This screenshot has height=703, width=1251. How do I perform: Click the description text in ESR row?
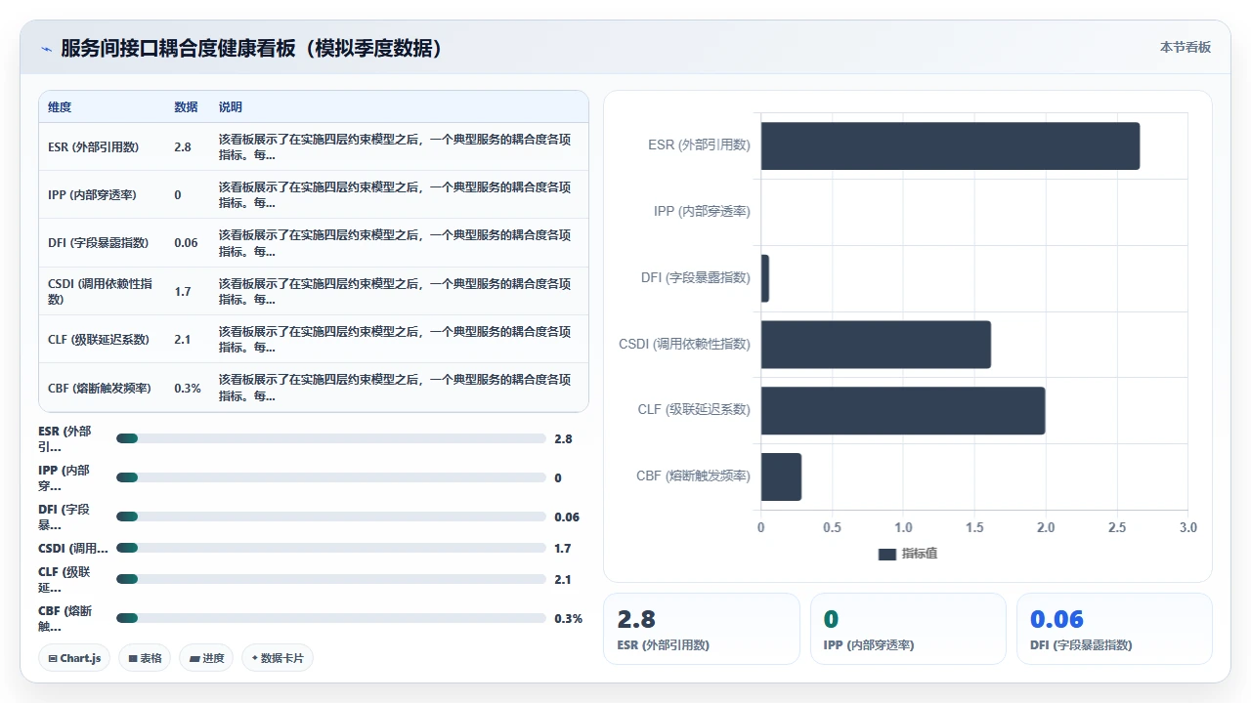point(395,146)
